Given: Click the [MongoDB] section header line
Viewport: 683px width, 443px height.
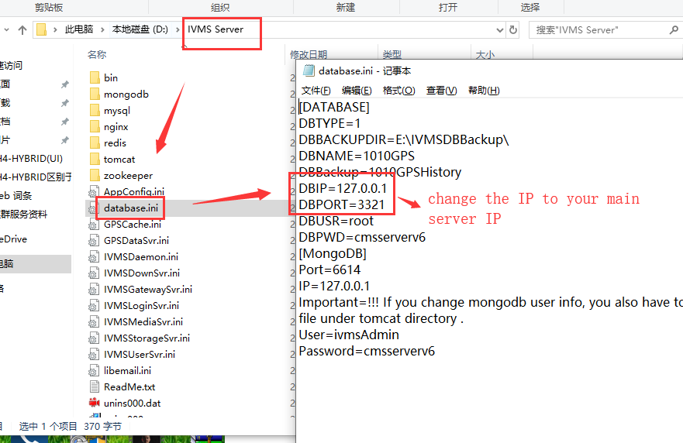Looking at the screenshot, I should (x=333, y=253).
